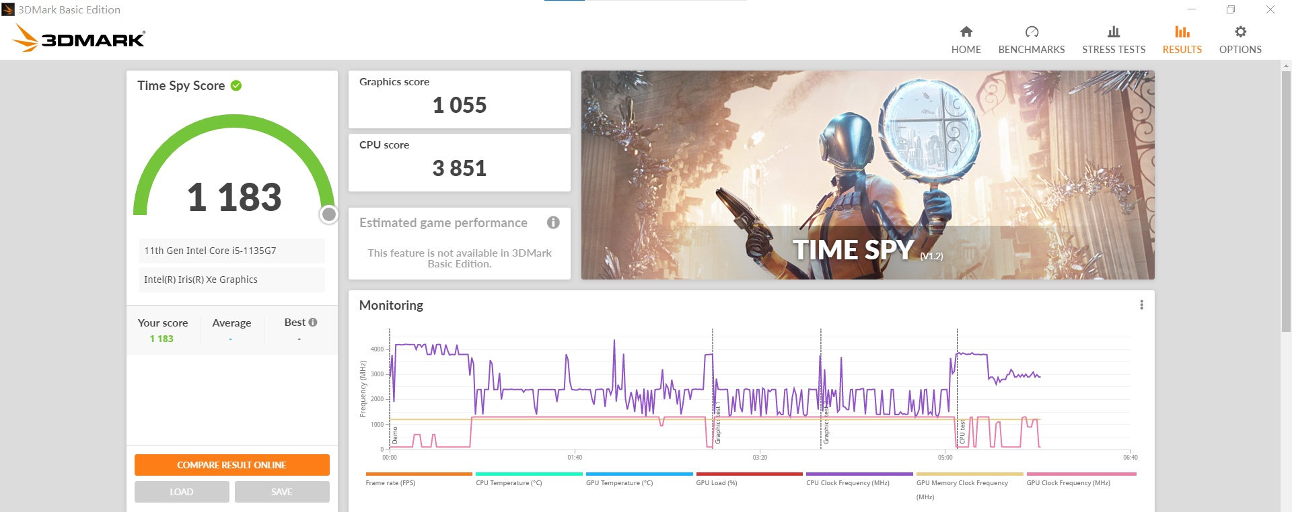Click the CPU test marker on the chart

click(x=962, y=431)
